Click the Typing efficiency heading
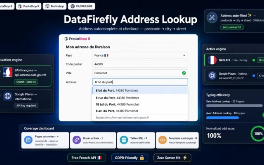264x165 pixels. coord(218,95)
